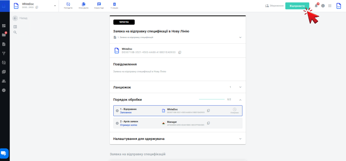Select the 1 - Відправник status circle
Viewport: 346px width, 161px height.
coord(117,111)
